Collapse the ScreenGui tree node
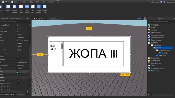Image resolution: width=175 pixels, height=98 pixels. point(149,45)
